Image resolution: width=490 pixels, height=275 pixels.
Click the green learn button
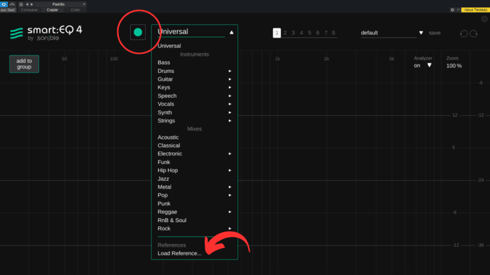pyautogui.click(x=138, y=32)
